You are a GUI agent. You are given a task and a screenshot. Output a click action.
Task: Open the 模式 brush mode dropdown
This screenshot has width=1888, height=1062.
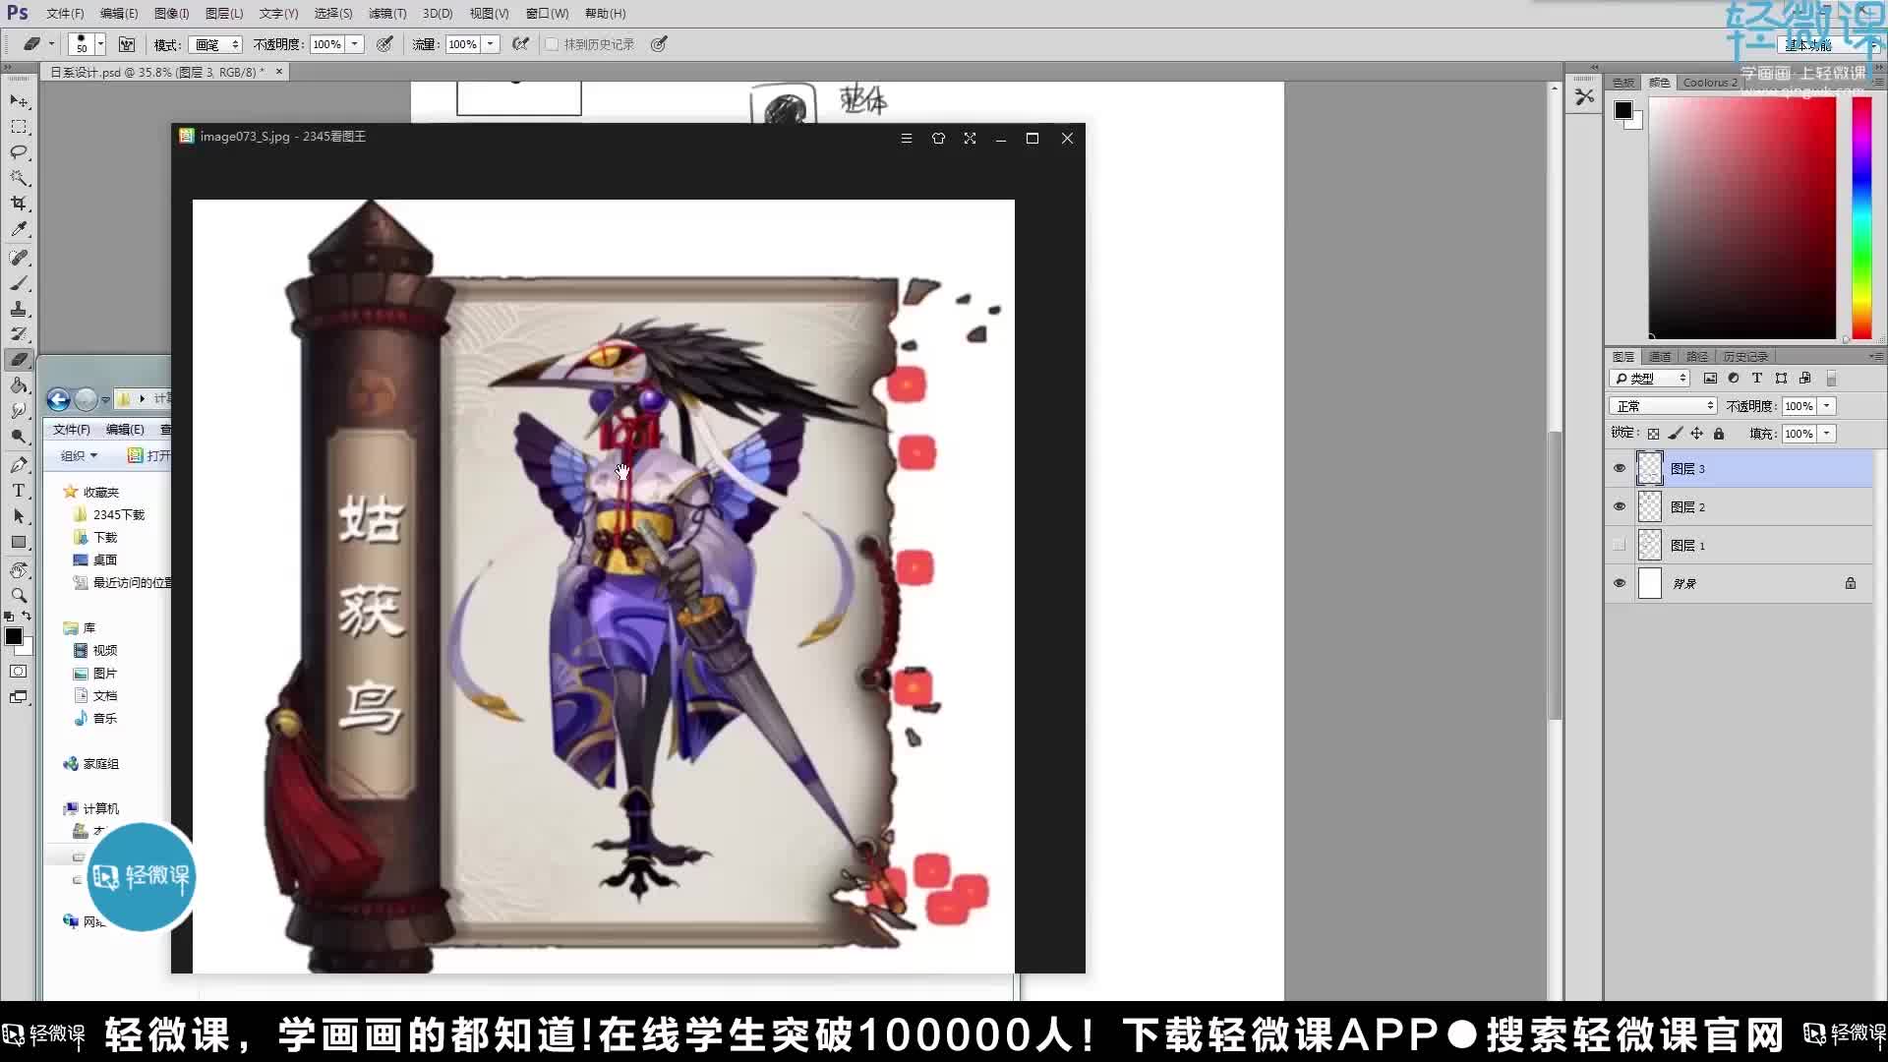[216, 45]
